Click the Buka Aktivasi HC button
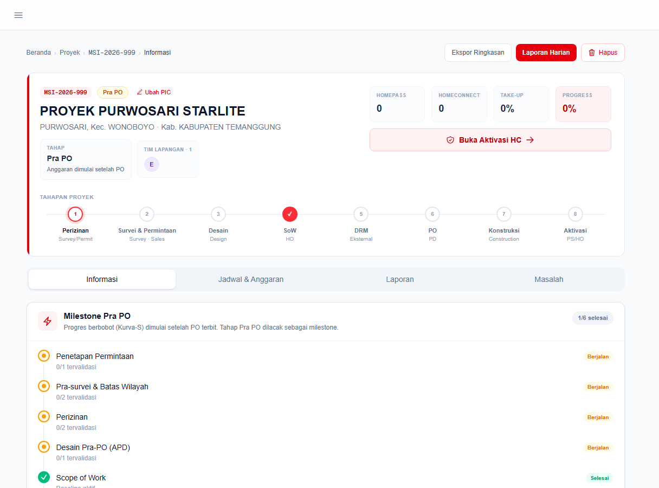This screenshot has width=659, height=488. pyautogui.click(x=490, y=140)
